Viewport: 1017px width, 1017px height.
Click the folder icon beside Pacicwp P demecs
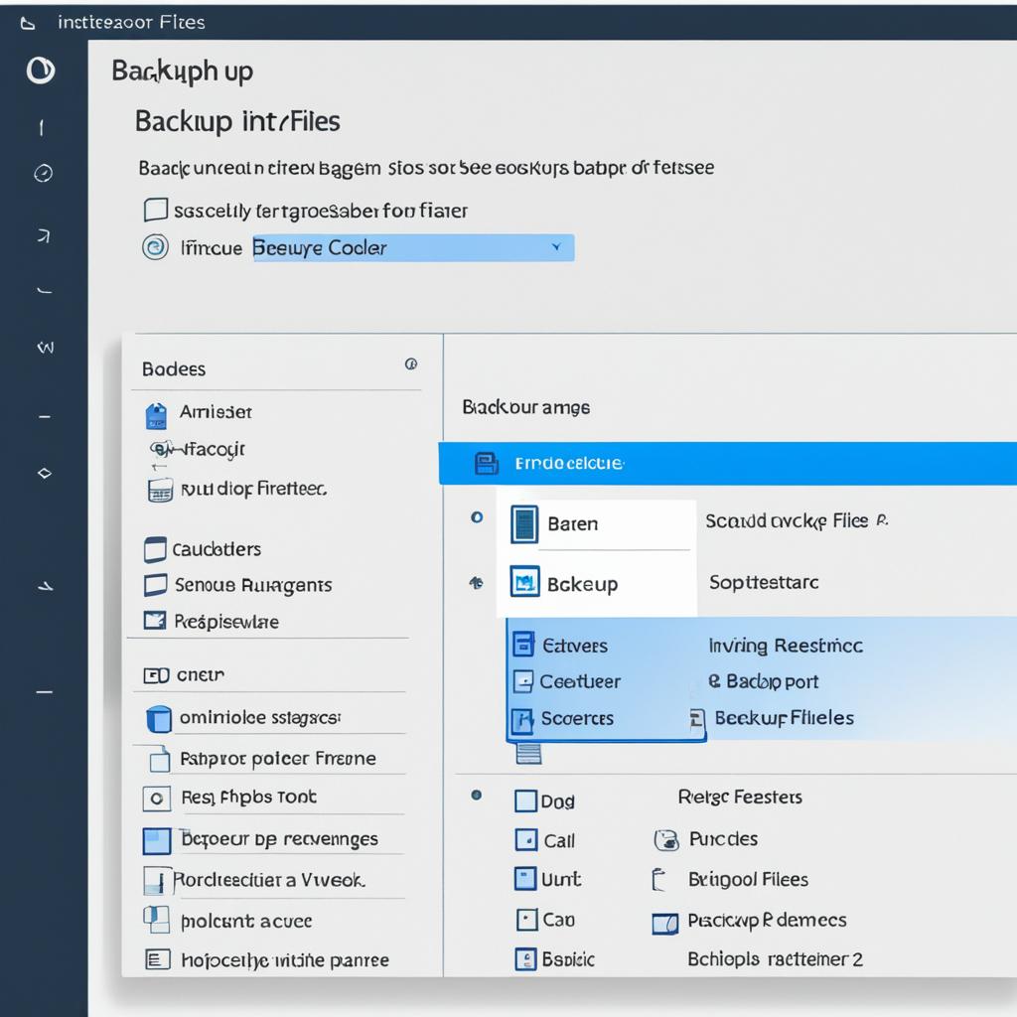664,923
